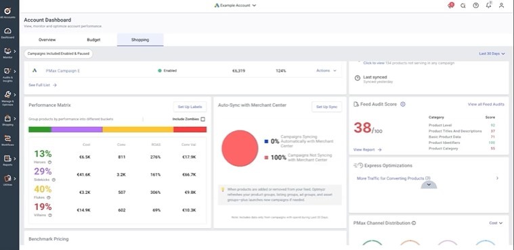514x250 pixels.
Task: Click Flukes info help icon
Action: click(x=49, y=197)
